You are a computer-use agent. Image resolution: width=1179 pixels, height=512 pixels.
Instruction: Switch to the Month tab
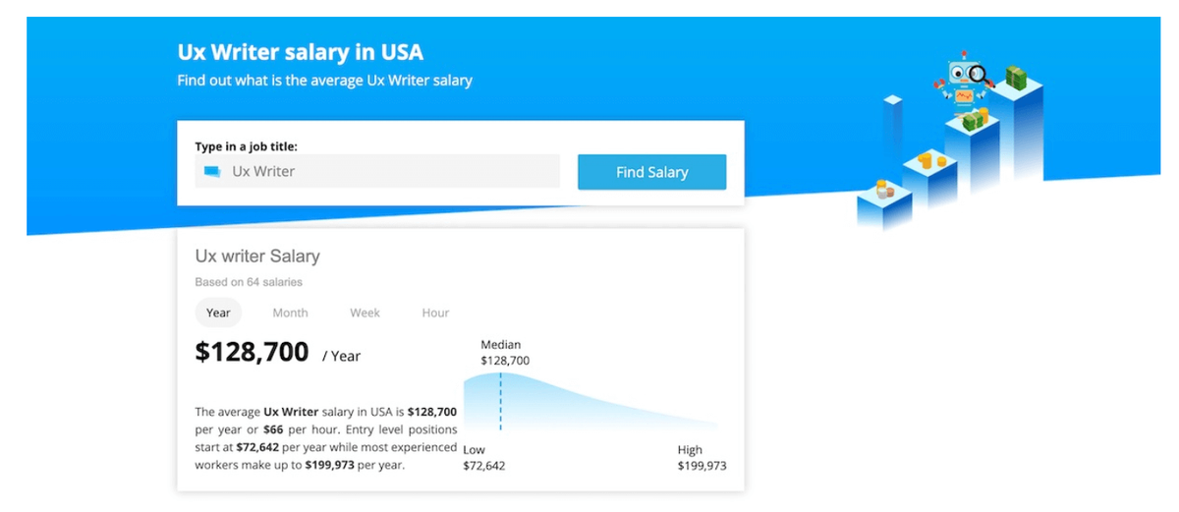[x=290, y=313]
